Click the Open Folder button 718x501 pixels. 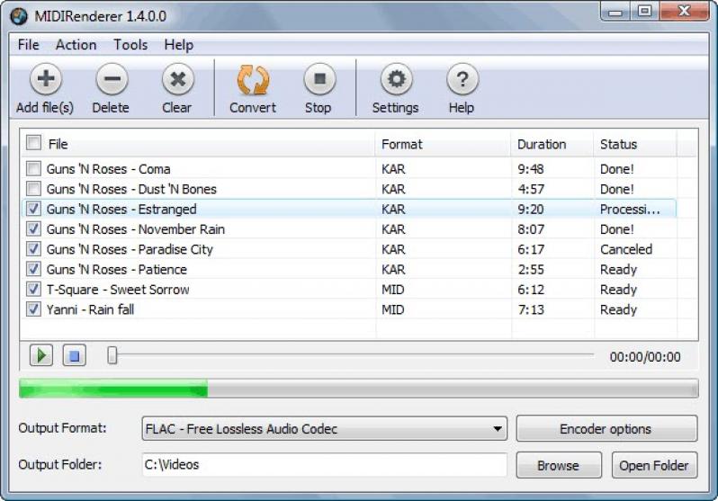[654, 465]
